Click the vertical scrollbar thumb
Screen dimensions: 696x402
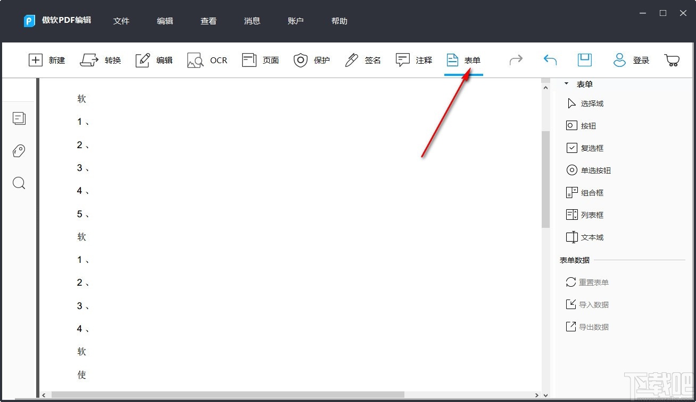(x=545, y=179)
